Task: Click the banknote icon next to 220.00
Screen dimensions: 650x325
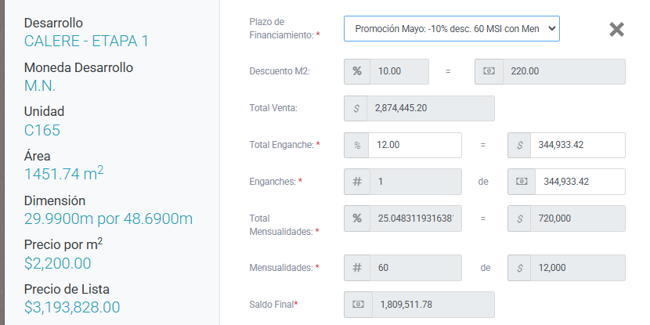Action: 489,71
